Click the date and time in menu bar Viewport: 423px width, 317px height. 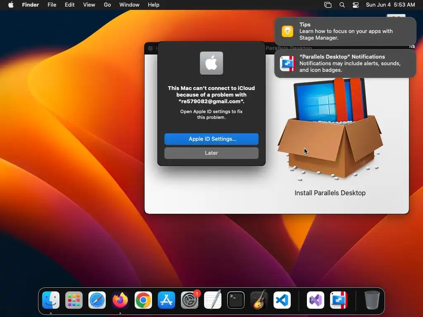(x=390, y=5)
